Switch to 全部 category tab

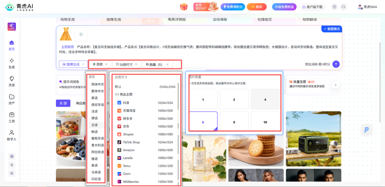point(63,103)
